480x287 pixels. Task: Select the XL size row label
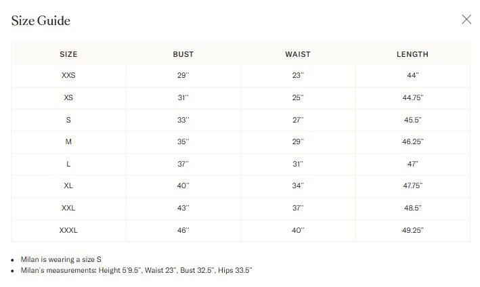pyautogui.click(x=68, y=185)
